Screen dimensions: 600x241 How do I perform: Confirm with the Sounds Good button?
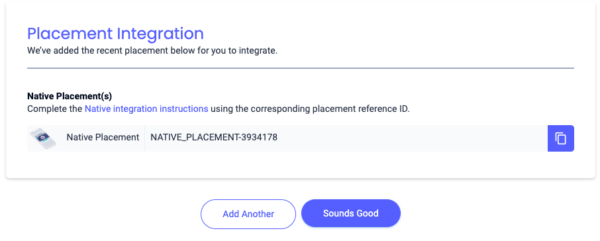(351, 213)
